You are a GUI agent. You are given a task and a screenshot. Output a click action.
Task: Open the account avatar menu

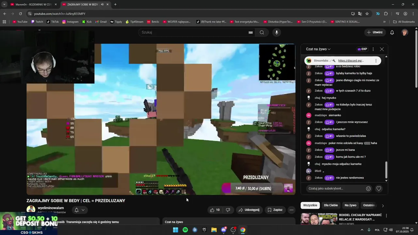(x=405, y=32)
